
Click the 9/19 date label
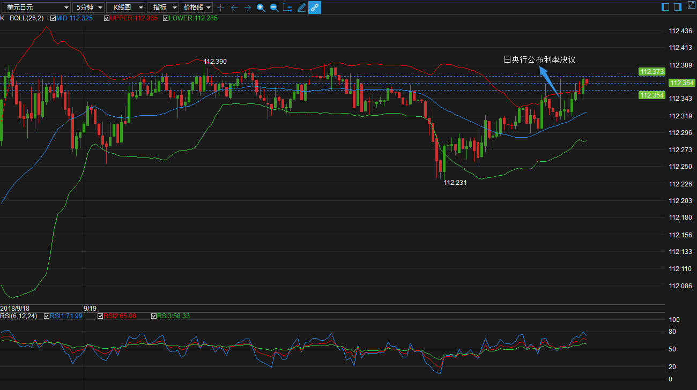(x=90, y=309)
